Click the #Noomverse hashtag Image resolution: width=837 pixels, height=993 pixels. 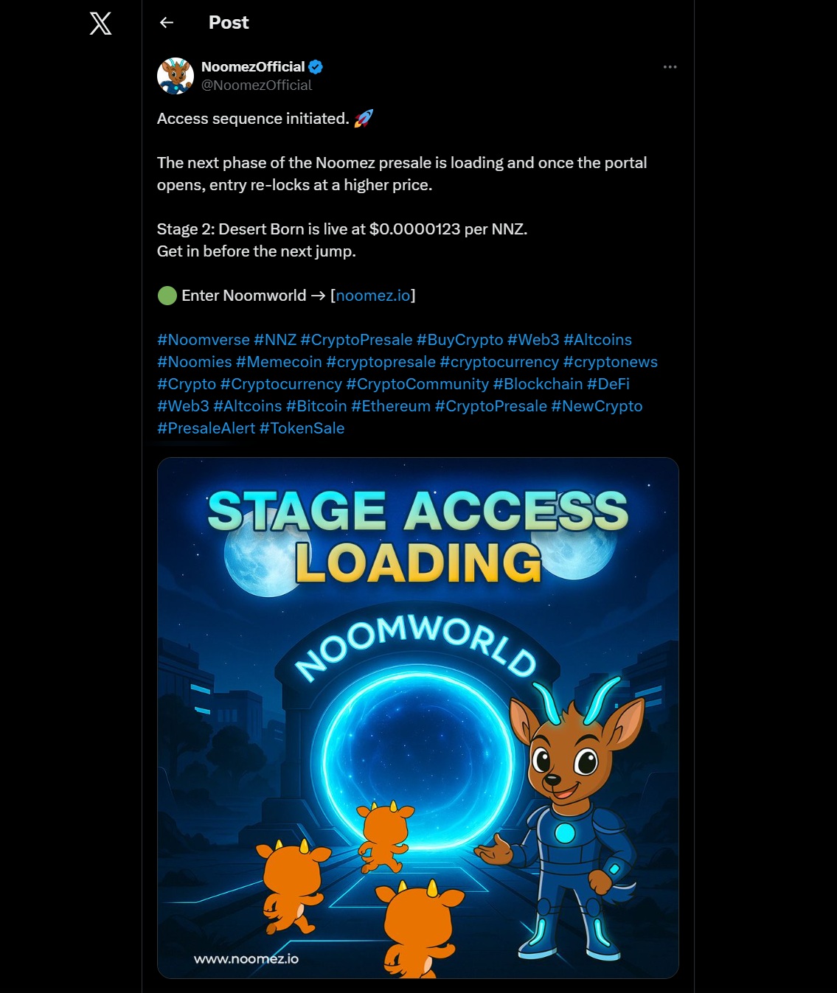point(204,340)
